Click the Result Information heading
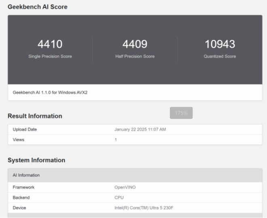267x218 pixels. click(35, 116)
